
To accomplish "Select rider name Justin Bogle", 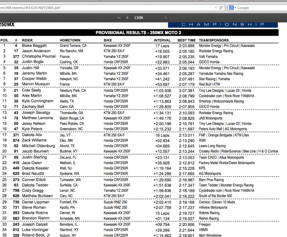I will (33, 62).
